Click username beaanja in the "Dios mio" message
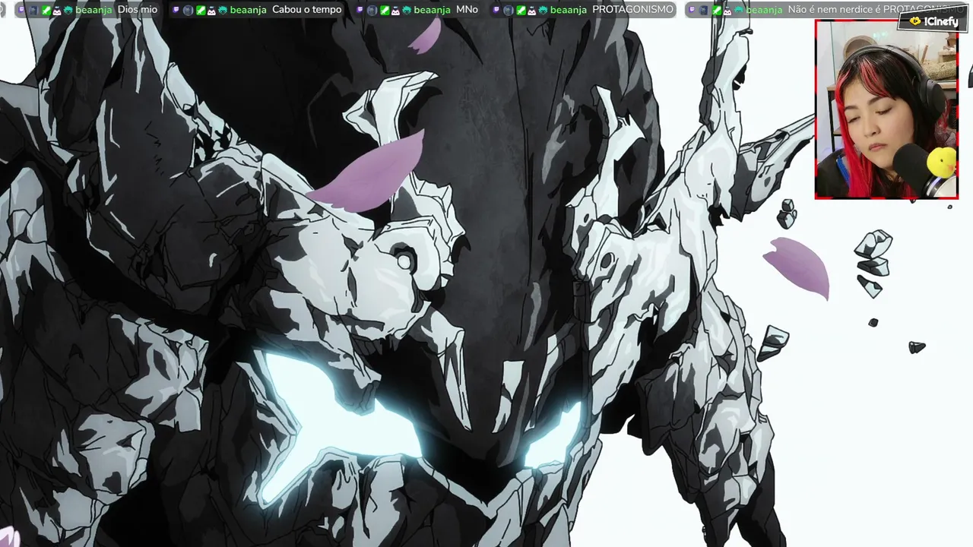The width and height of the screenshot is (973, 547). [93, 10]
